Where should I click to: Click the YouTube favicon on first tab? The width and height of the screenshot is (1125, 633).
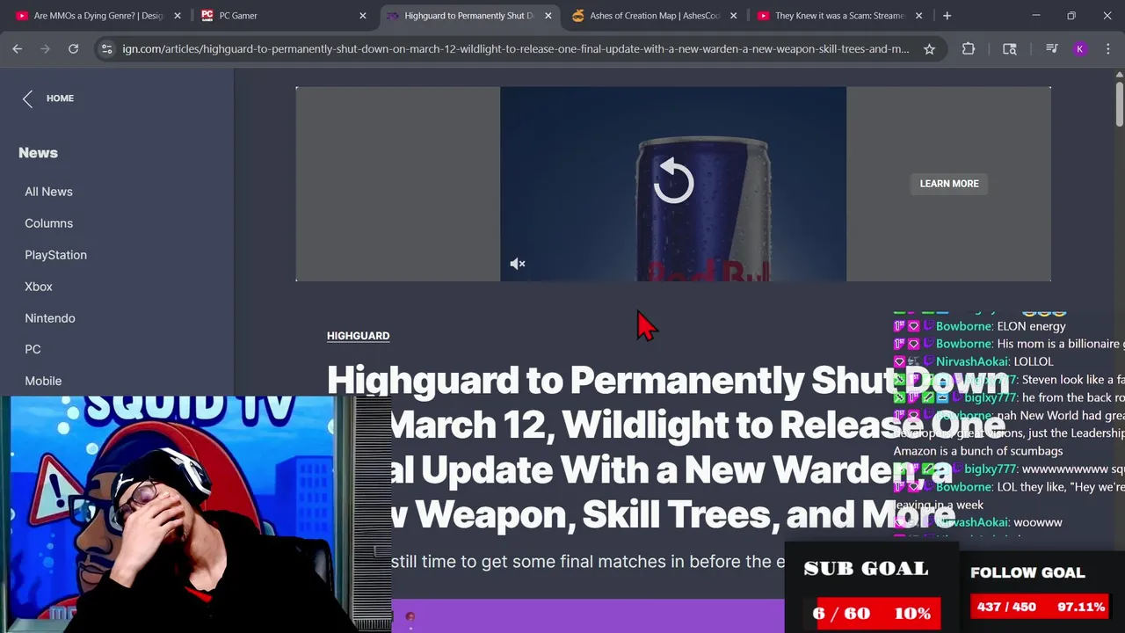22,16
